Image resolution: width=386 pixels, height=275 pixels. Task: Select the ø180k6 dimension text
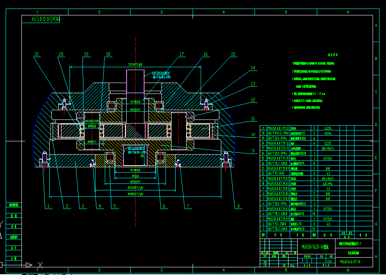[136, 170]
